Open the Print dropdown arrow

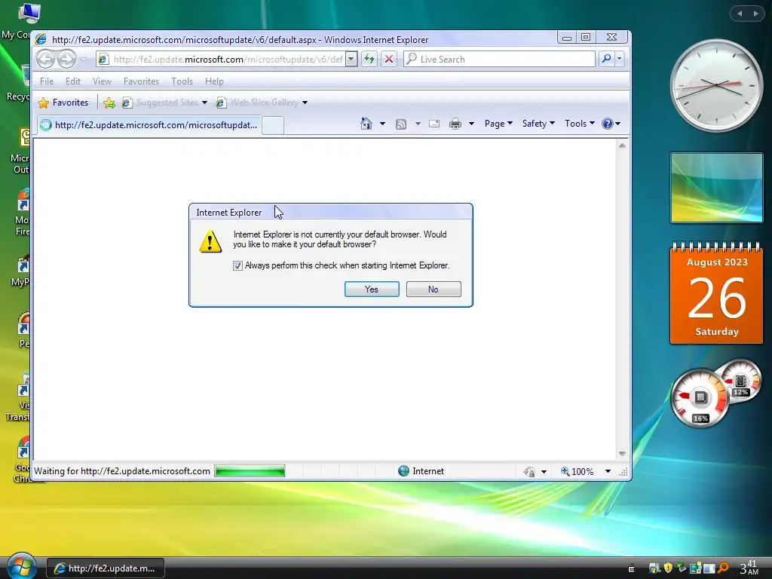[471, 124]
